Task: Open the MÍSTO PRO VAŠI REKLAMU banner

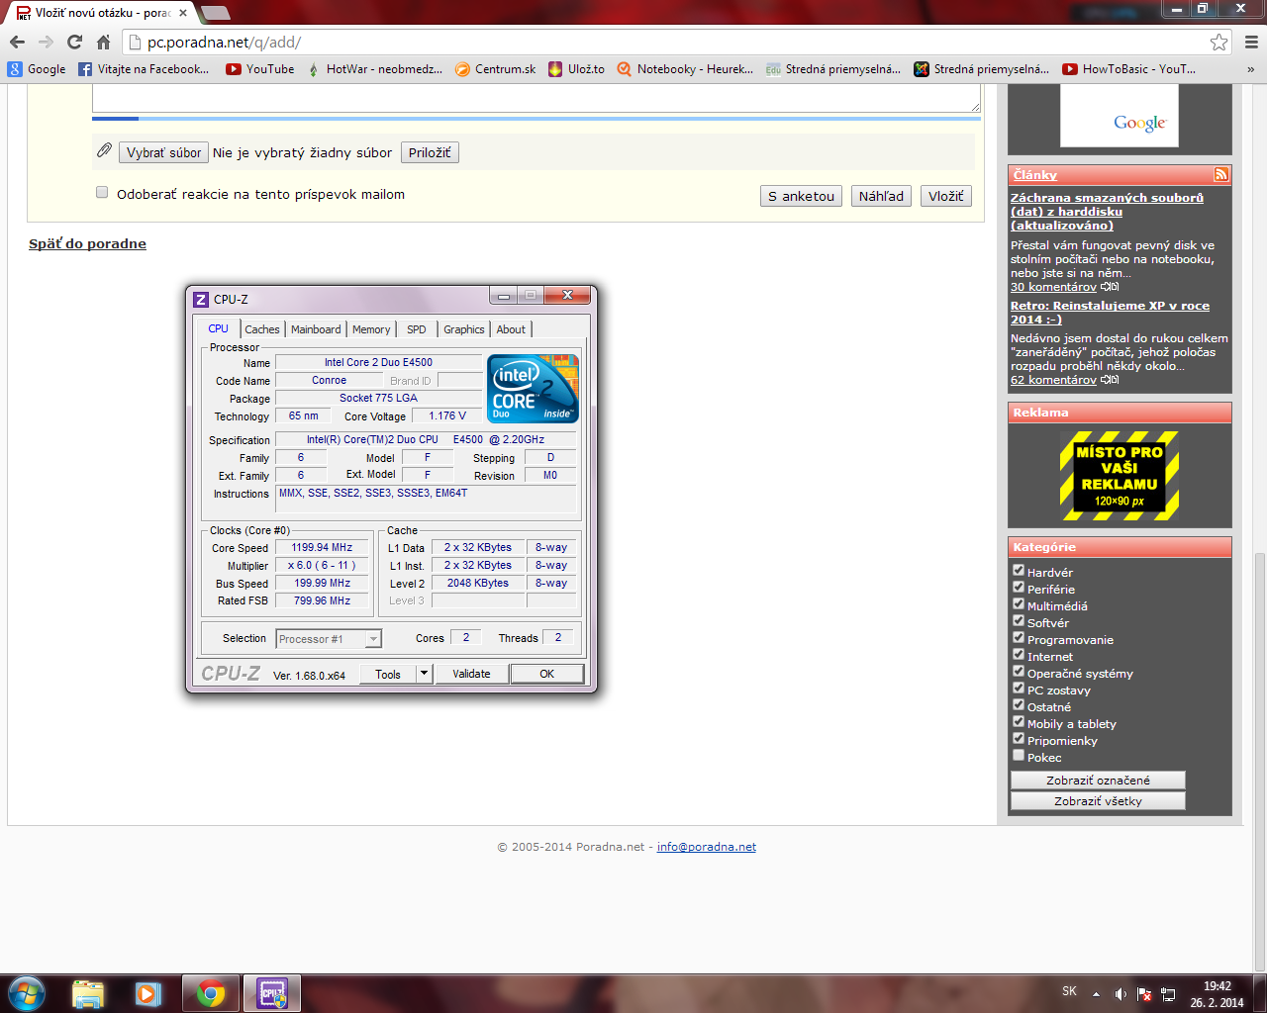Action: 1120,476
